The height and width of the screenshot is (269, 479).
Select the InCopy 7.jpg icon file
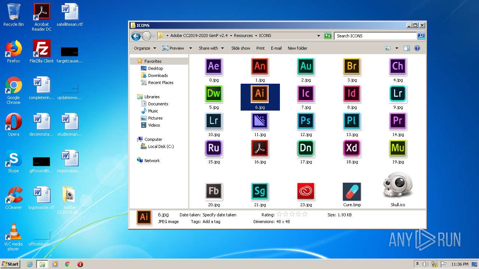(306, 93)
